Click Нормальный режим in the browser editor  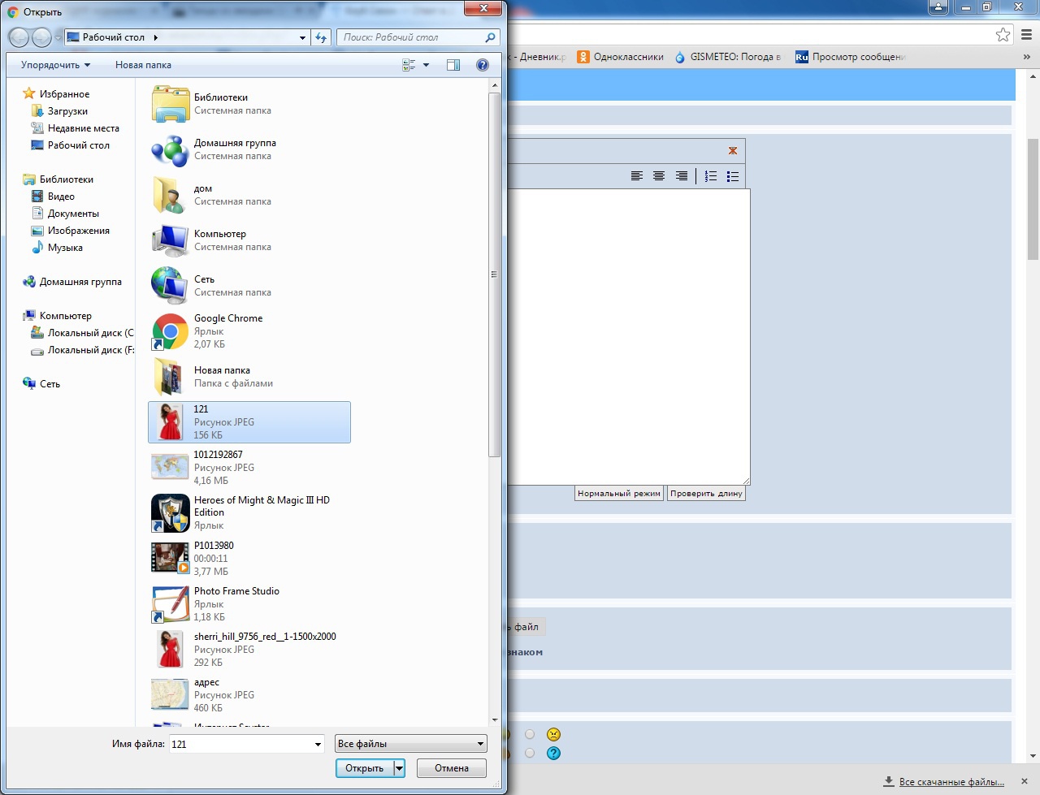619,493
